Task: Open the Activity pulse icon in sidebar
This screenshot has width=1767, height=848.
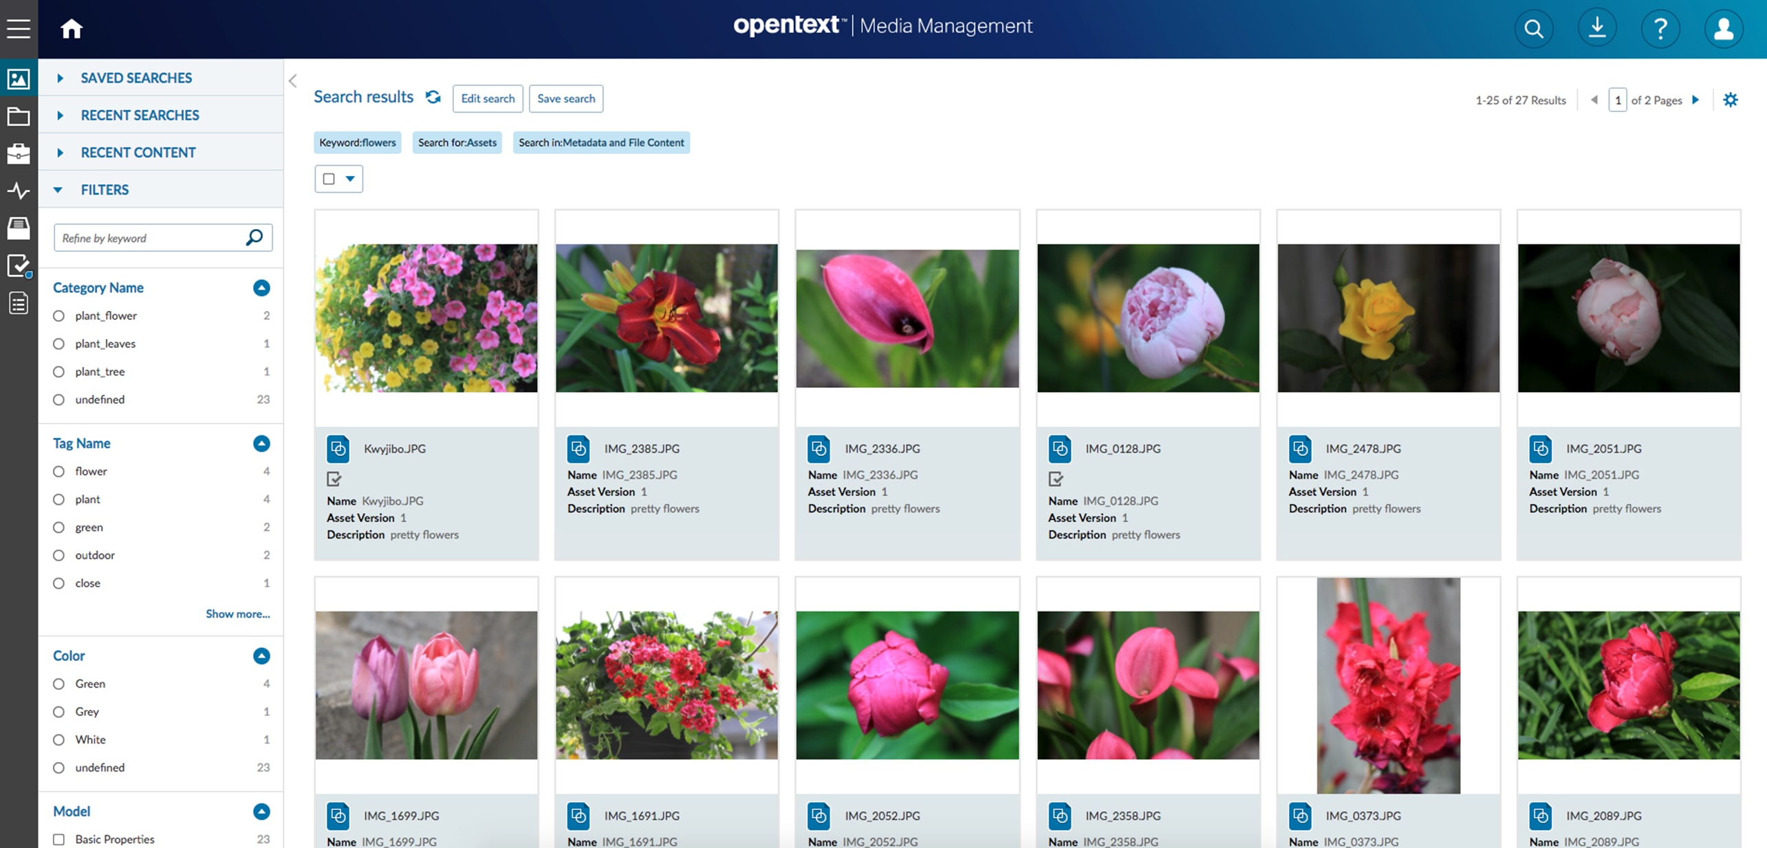Action: (x=19, y=191)
